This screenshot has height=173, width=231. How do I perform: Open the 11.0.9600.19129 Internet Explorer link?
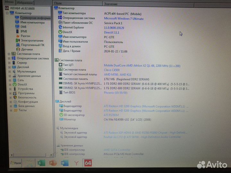pos(114,28)
